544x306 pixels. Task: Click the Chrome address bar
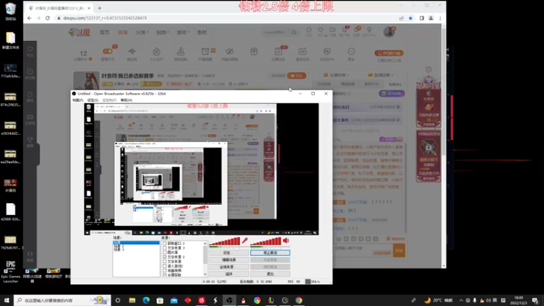226,18
